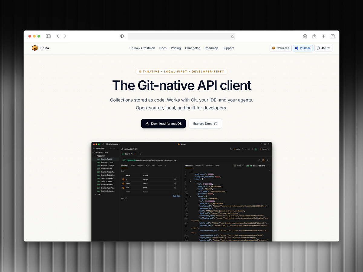Screen dimensions: 363x272
Task: Open the Safari share icon
Action: pyautogui.click(x=314, y=36)
